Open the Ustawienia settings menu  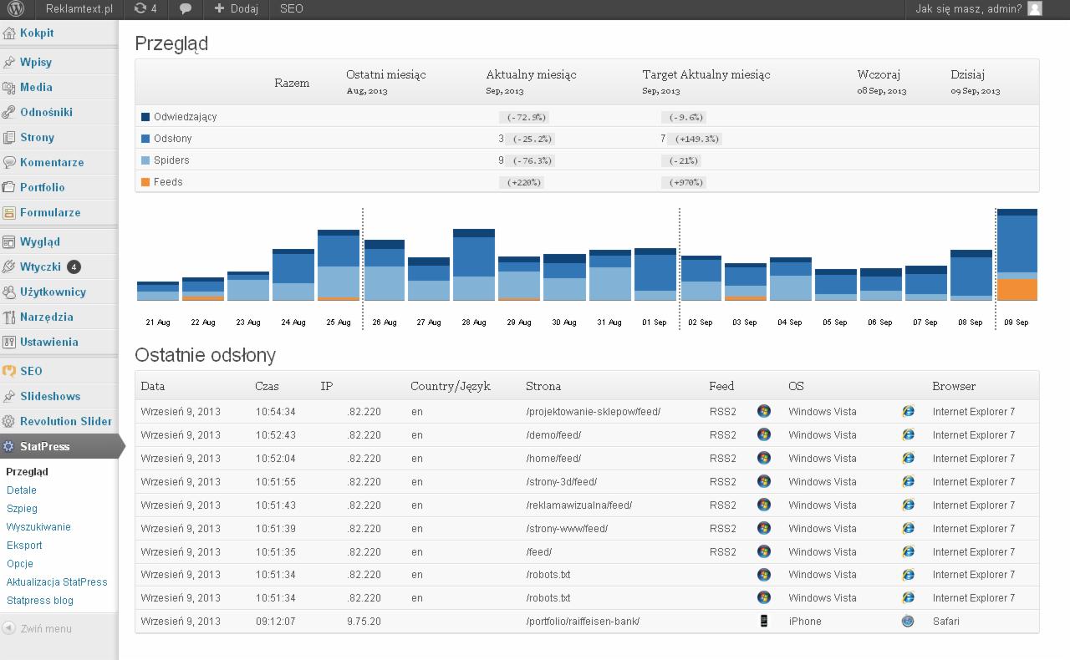point(48,342)
